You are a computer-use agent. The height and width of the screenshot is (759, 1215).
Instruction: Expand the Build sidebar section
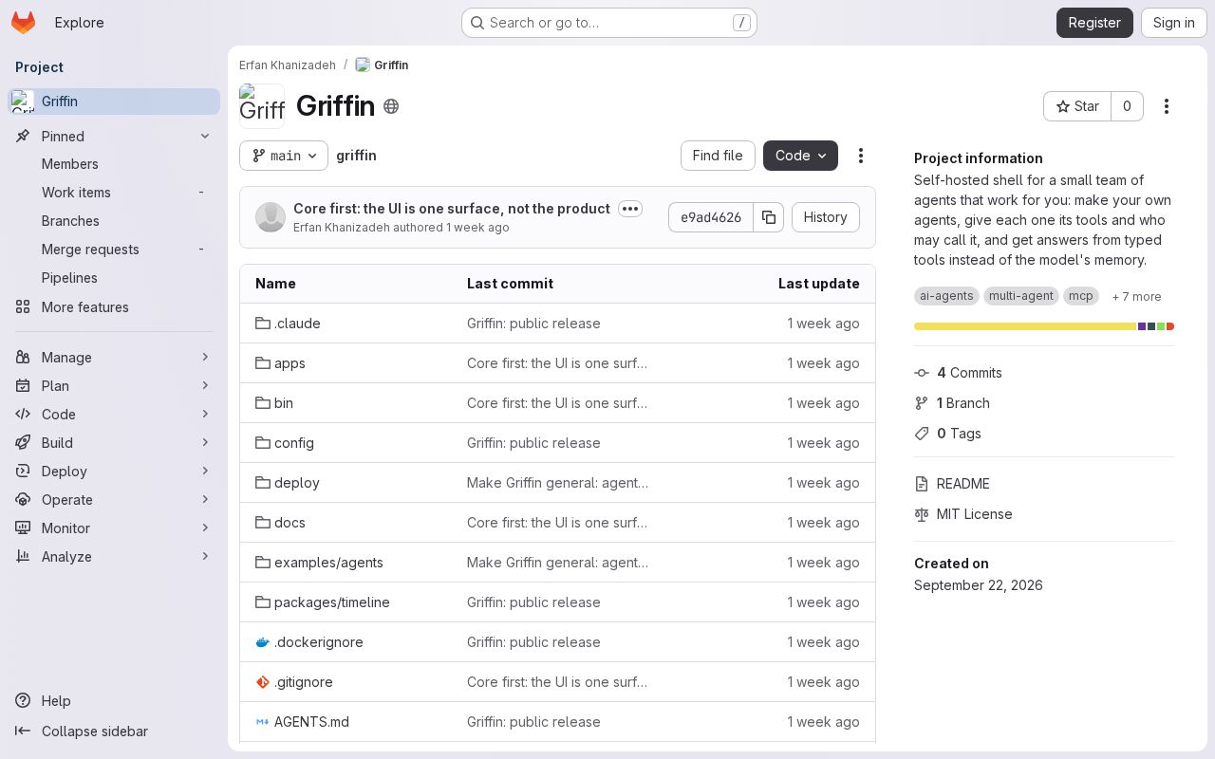[x=114, y=443]
